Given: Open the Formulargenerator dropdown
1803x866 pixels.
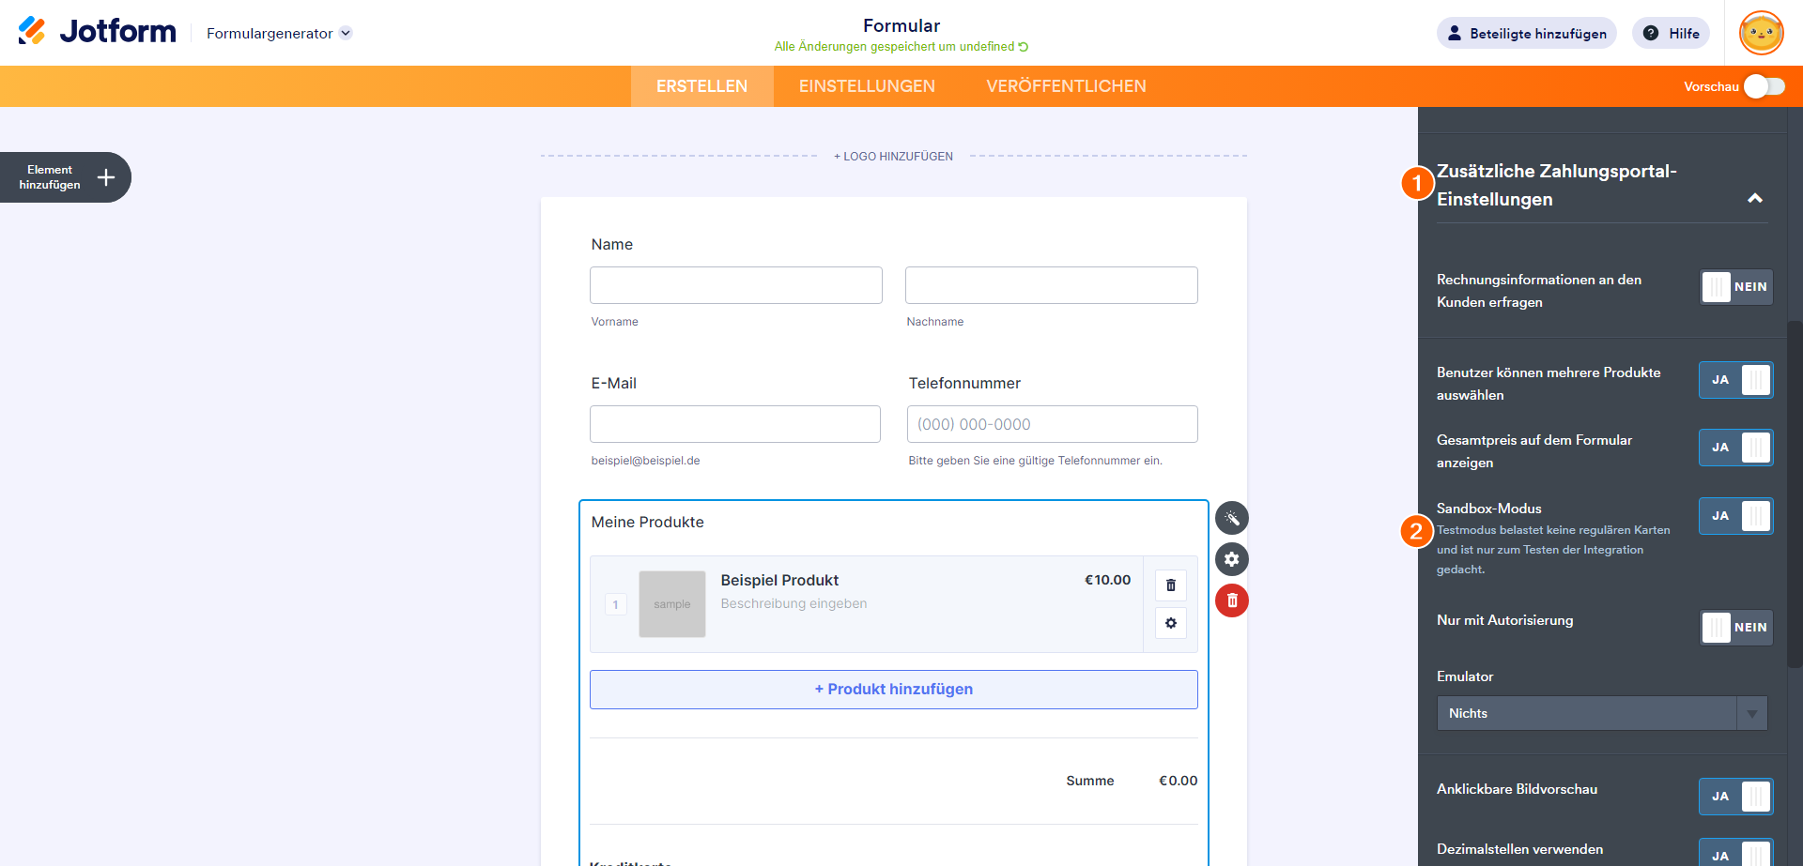Looking at the screenshot, I should (x=279, y=34).
